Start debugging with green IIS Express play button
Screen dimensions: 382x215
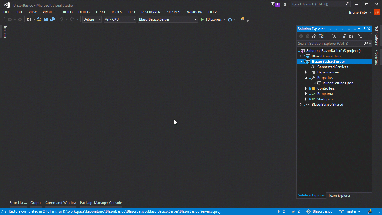tap(202, 19)
